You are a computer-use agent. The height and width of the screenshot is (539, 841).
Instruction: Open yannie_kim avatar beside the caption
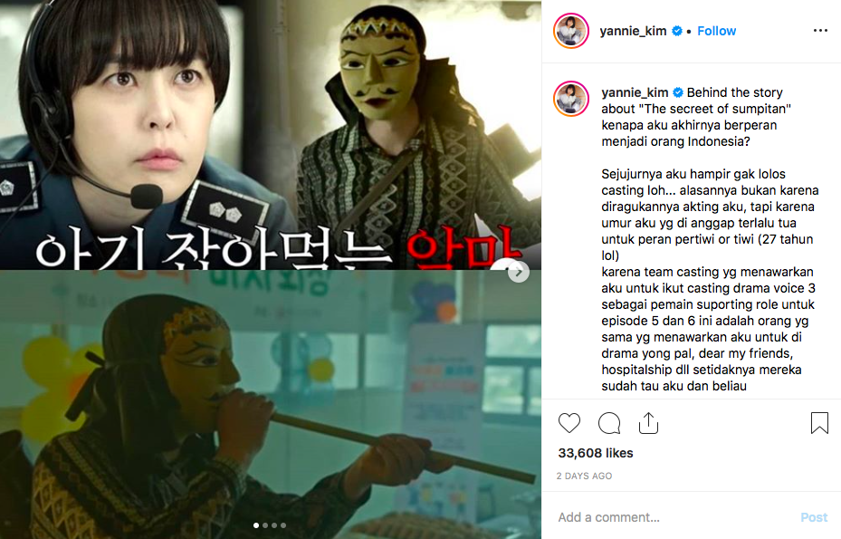pos(571,100)
